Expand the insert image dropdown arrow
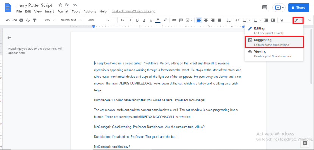The height and width of the screenshot is (150, 314). 192,20
